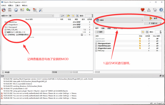The image size is (165, 105).
Task: Toggle the FNIS.esp plugin checkbox
Action: point(96,51)
